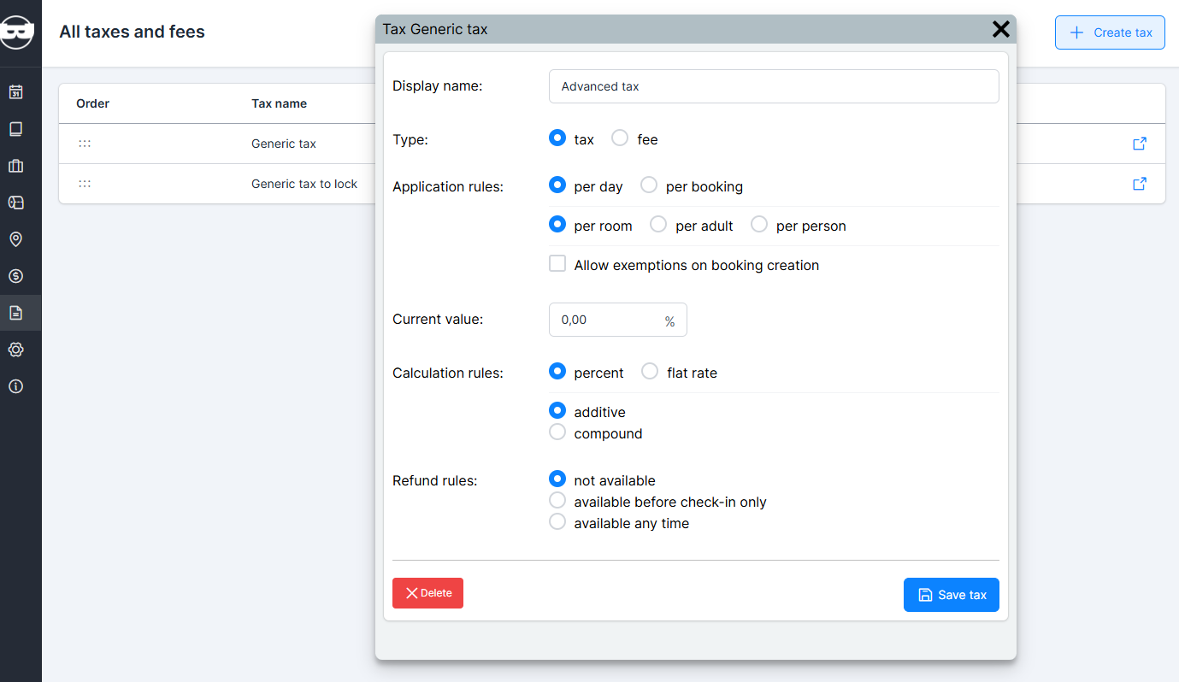The image size is (1179, 682).
Task: Select compound calculation option
Action: pyautogui.click(x=557, y=432)
